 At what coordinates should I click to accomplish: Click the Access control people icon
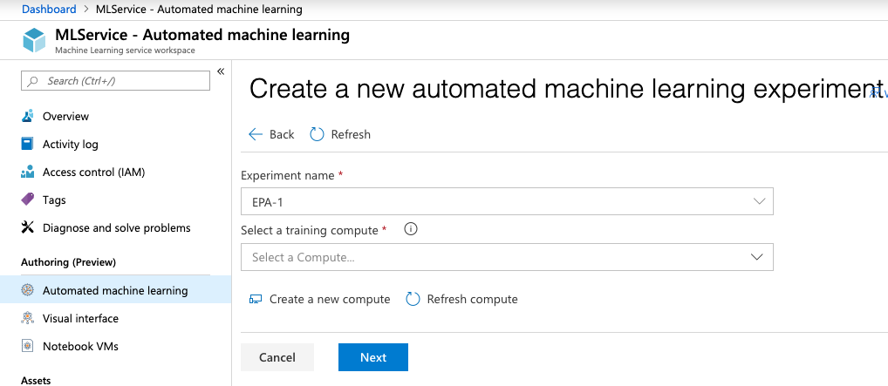27,172
